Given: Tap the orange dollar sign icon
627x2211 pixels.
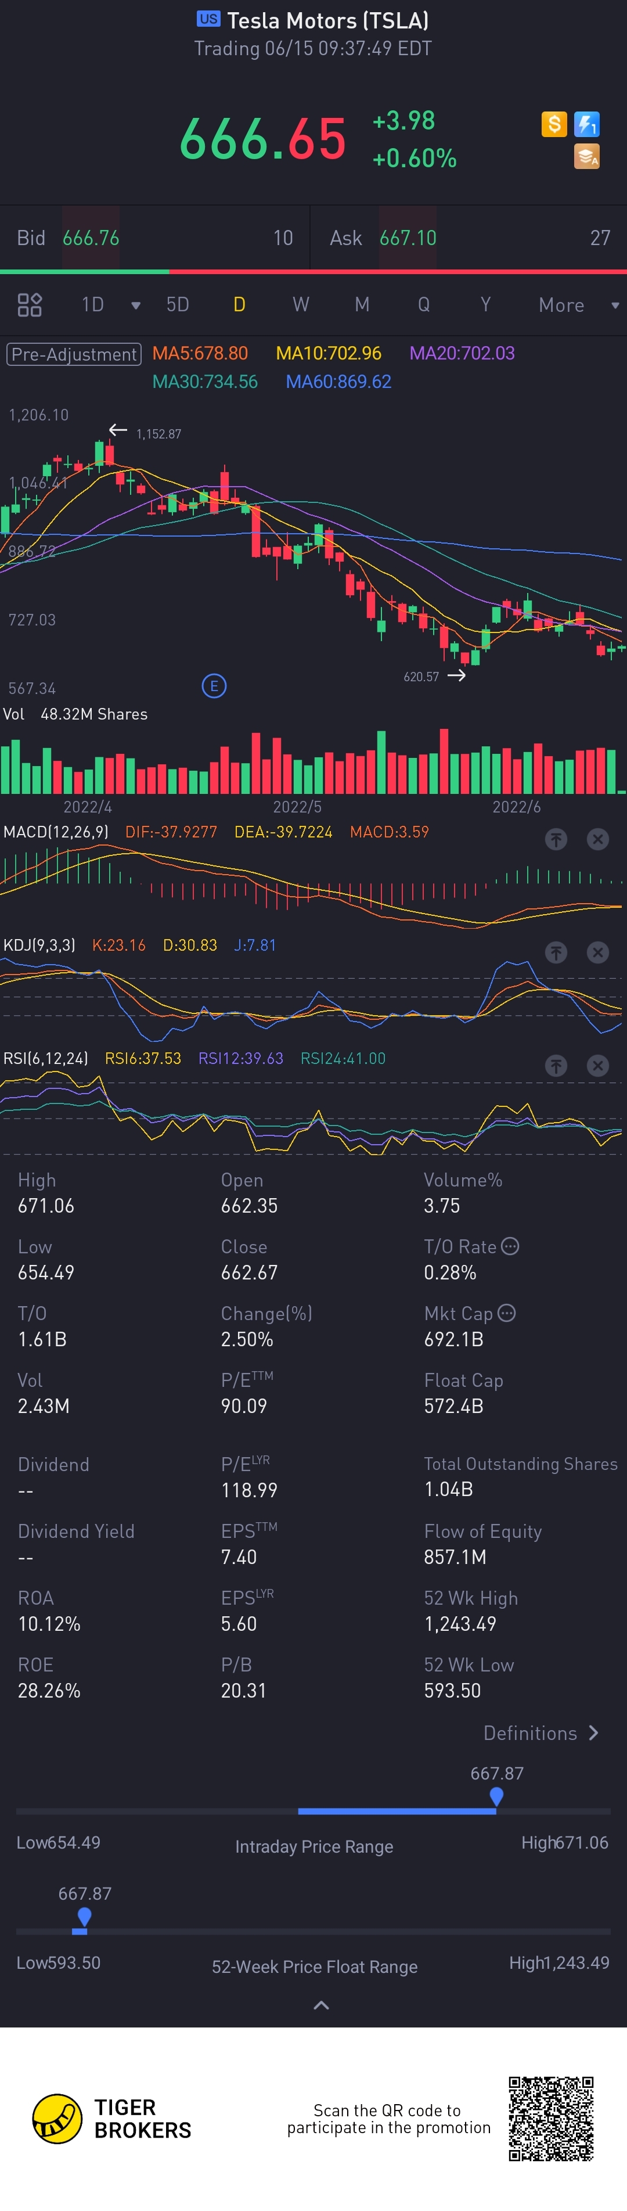Looking at the screenshot, I should coord(554,124).
